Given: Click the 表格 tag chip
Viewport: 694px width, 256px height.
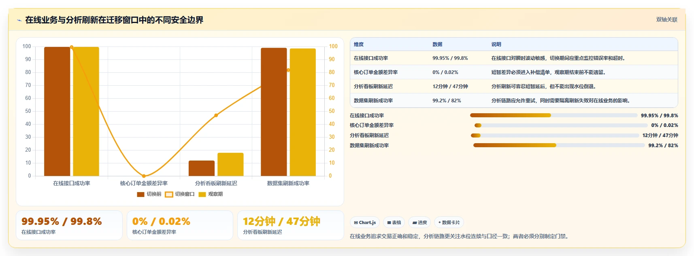Looking at the screenshot, I should tap(394, 222).
